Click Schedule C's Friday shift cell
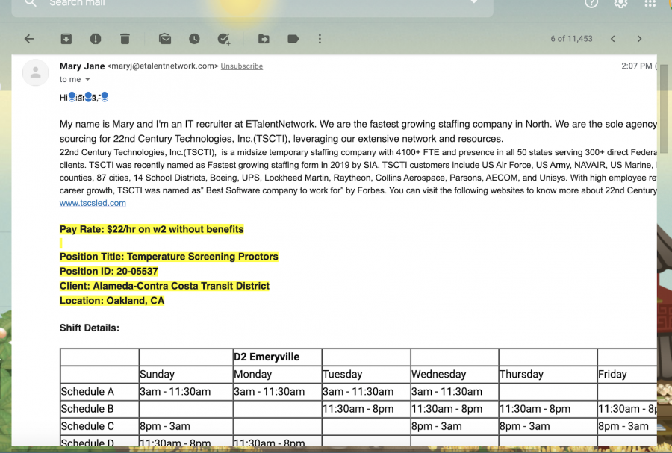The image size is (672, 453). coord(626,426)
